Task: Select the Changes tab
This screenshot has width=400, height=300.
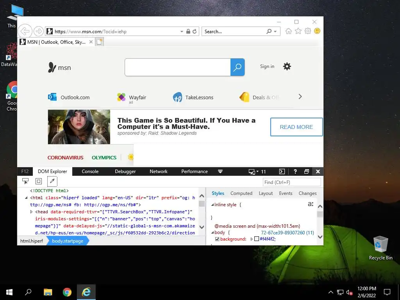Action: tap(307, 193)
